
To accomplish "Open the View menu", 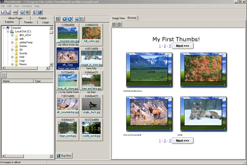I will (x=17, y=6).
